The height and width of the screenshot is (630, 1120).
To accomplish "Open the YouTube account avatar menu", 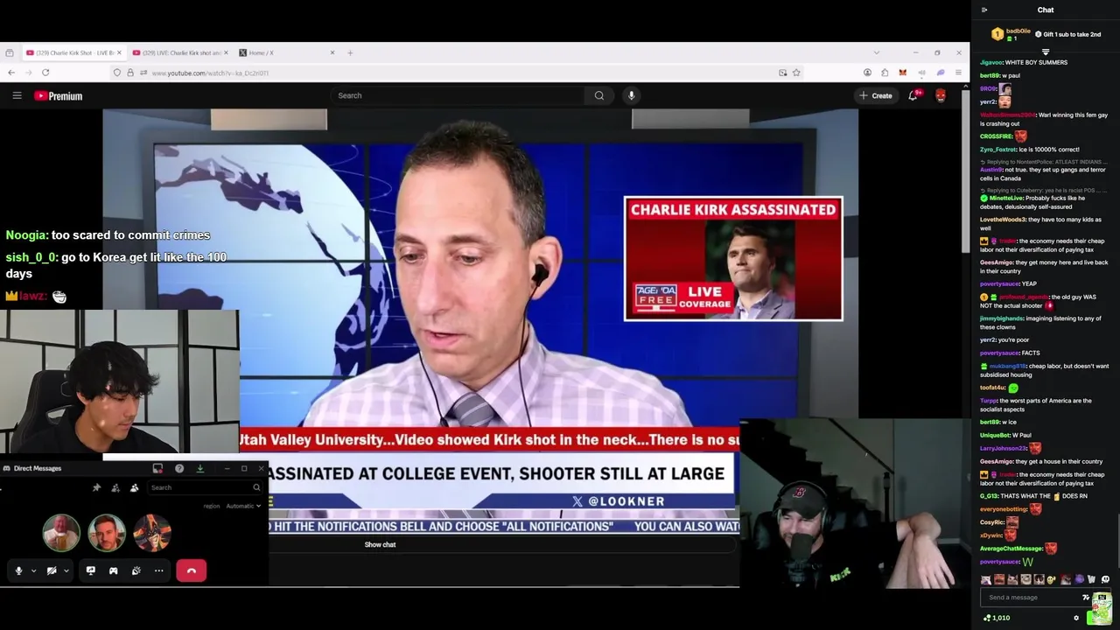I will tap(941, 95).
